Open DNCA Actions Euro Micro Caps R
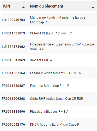Image resolution: width=97 pixels, height=131 pixels. tap(55, 125)
